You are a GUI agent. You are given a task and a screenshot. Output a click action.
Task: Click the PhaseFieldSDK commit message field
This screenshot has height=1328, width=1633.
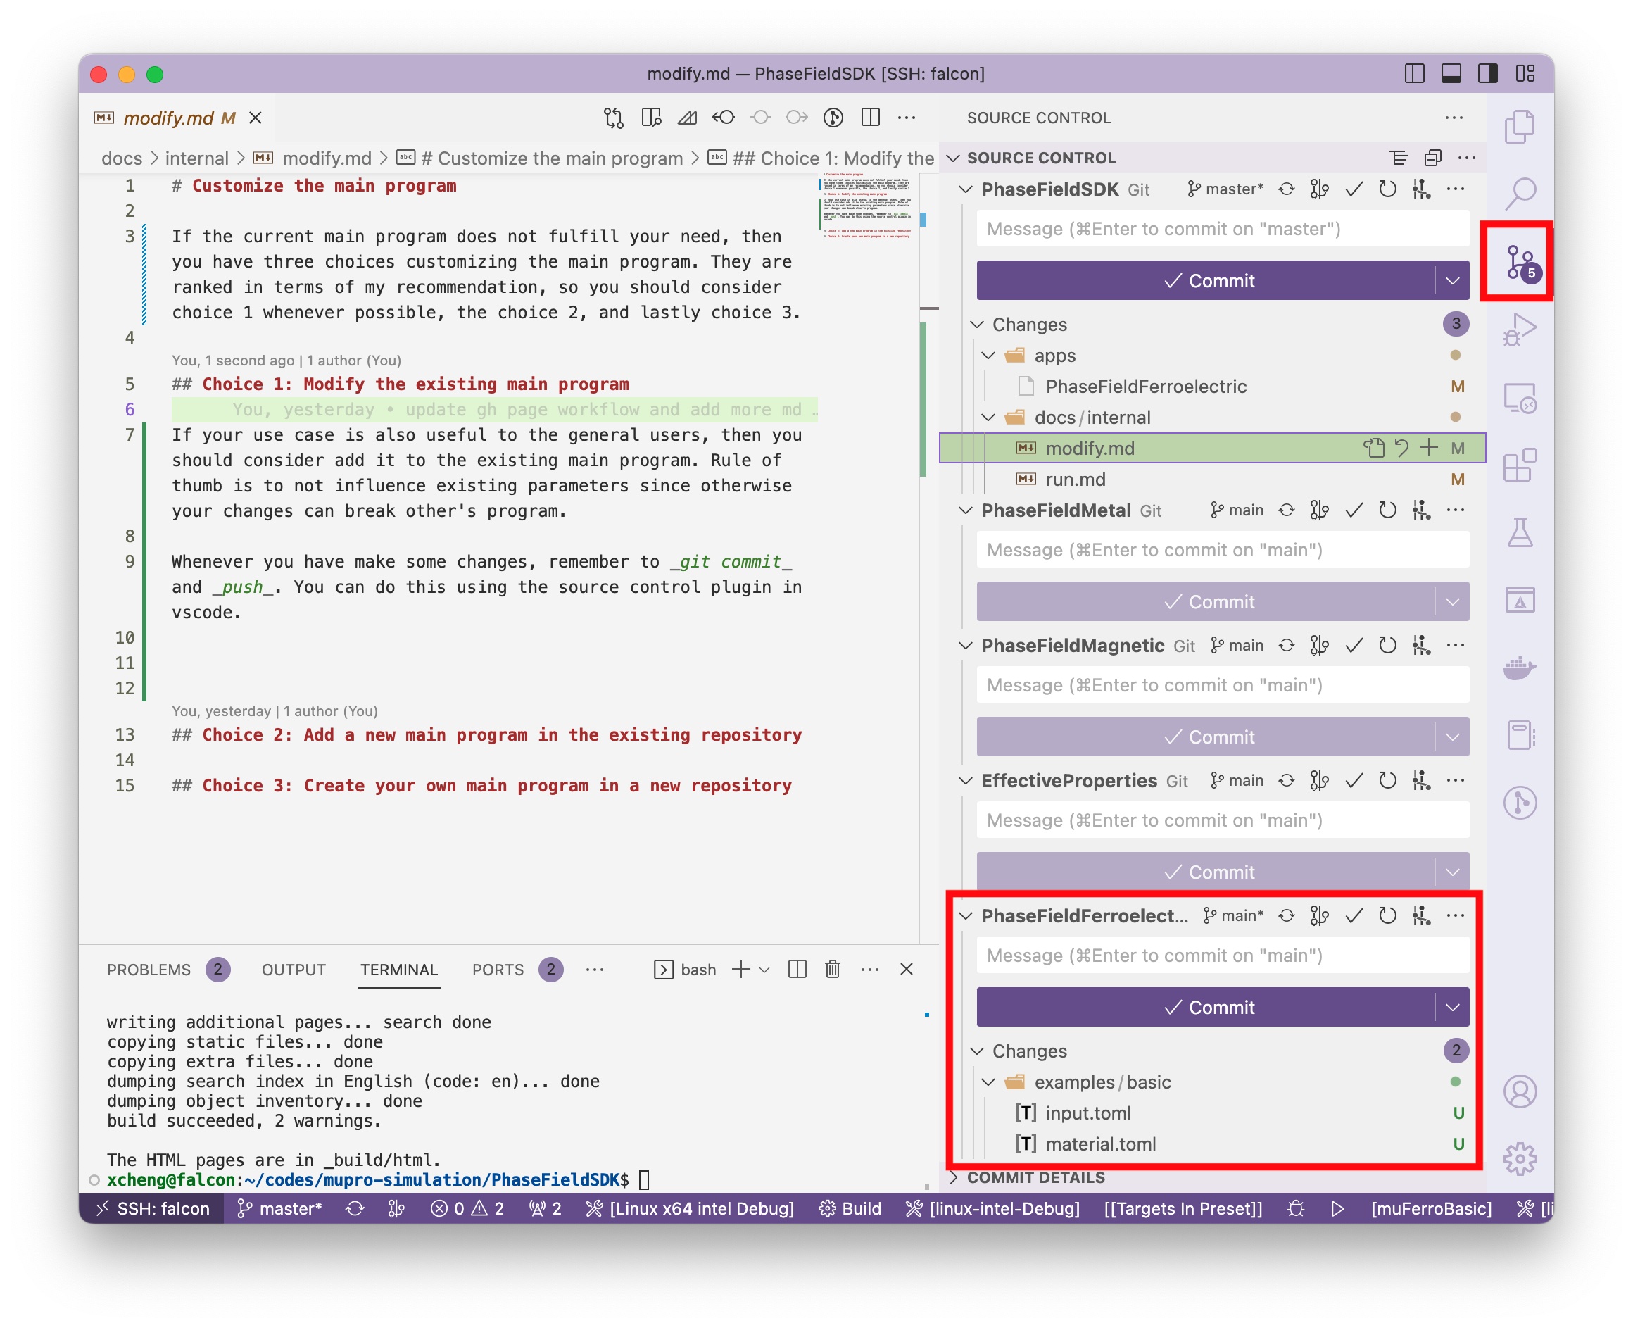1222,229
